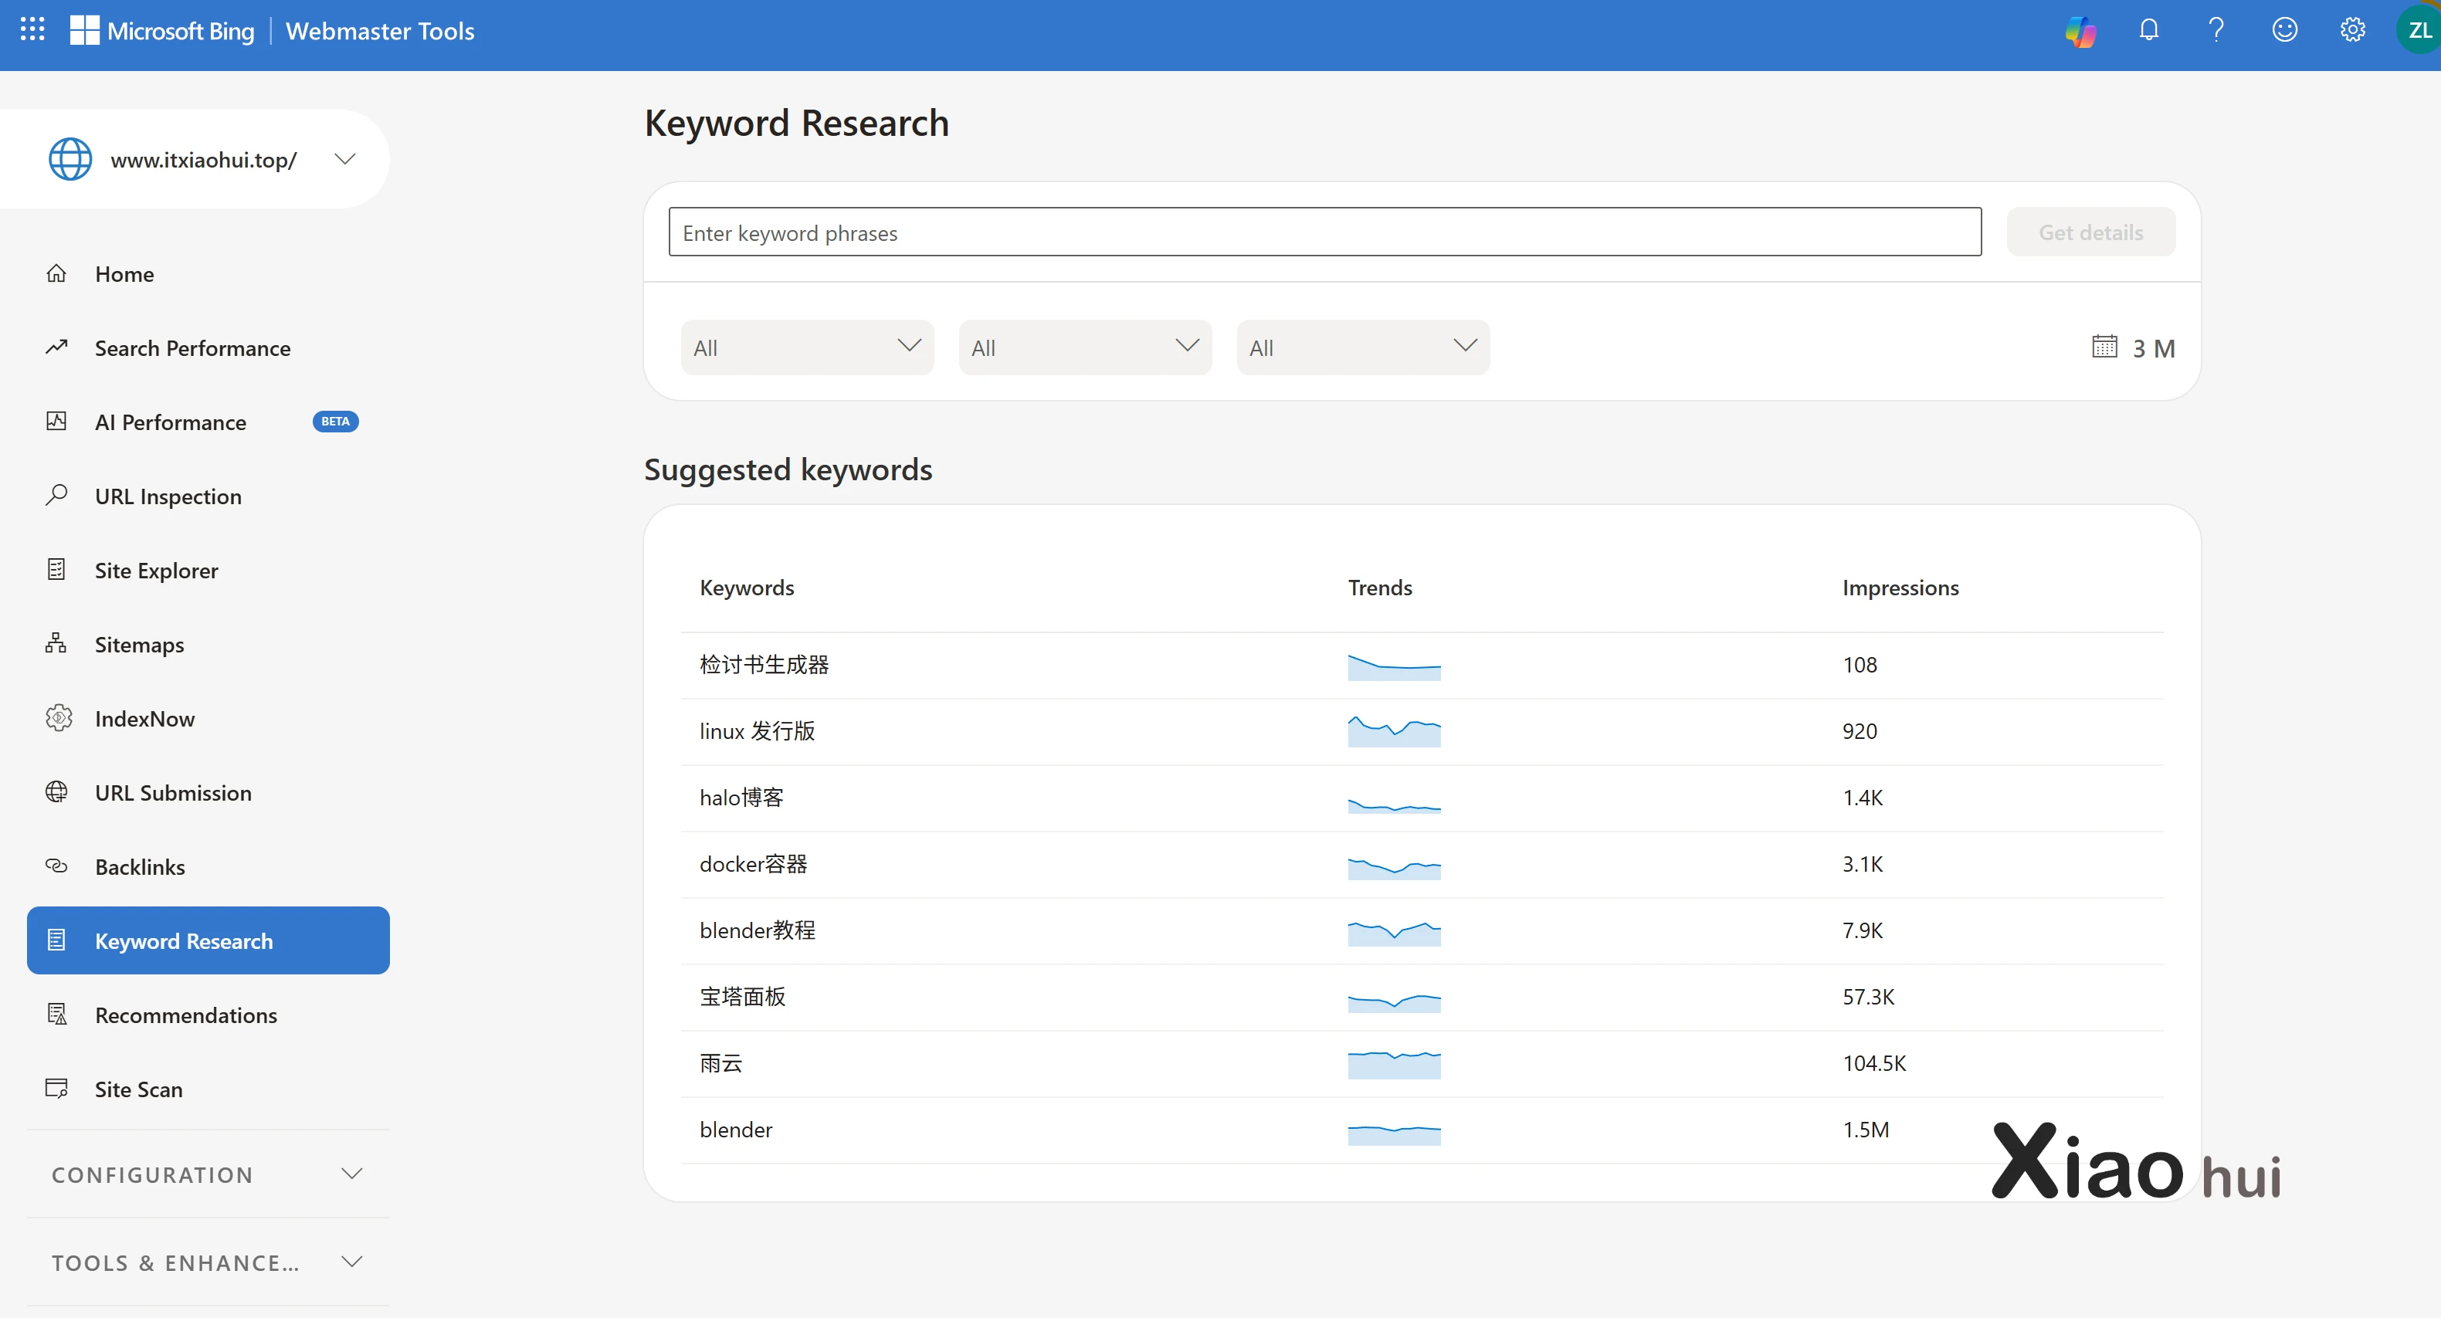2441x1318 pixels.
Task: Click the help question mark icon
Action: point(2216,30)
